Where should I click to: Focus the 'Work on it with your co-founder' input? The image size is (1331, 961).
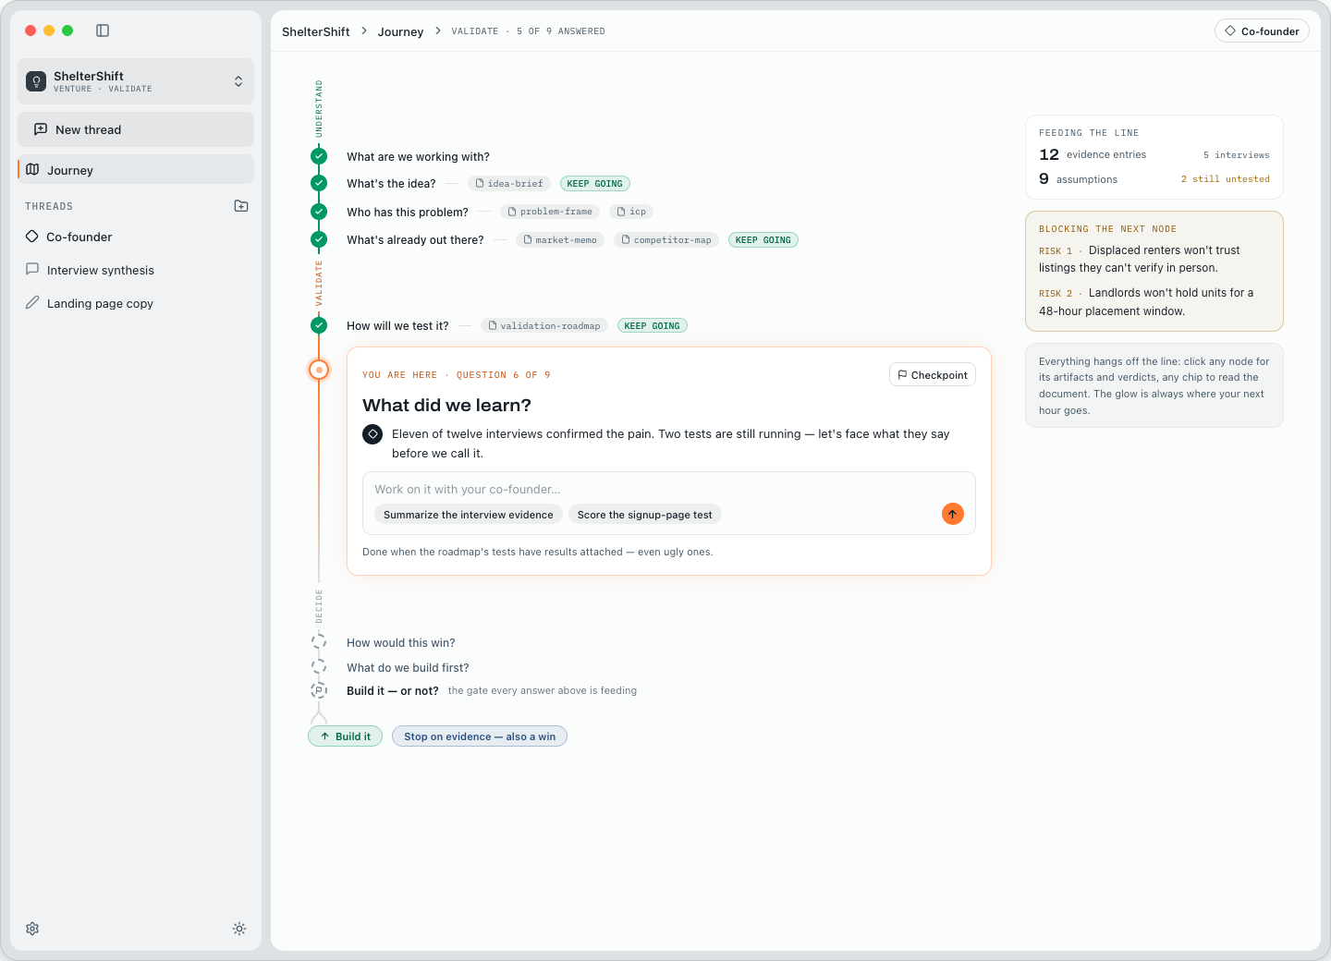[669, 489]
